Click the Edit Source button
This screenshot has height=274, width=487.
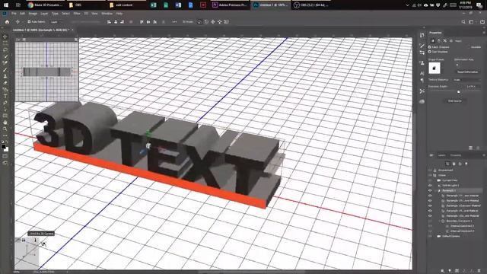click(x=455, y=101)
